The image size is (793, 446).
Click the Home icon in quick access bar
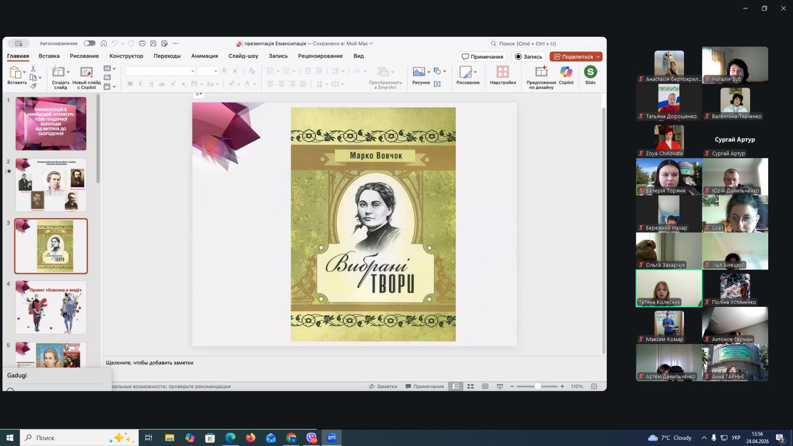point(104,44)
